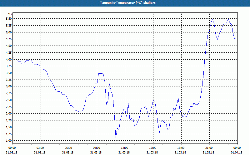The height and width of the screenshot is (156, 250).
Task: Select the 4,75 y-axis value
Action: [x=9, y=39]
